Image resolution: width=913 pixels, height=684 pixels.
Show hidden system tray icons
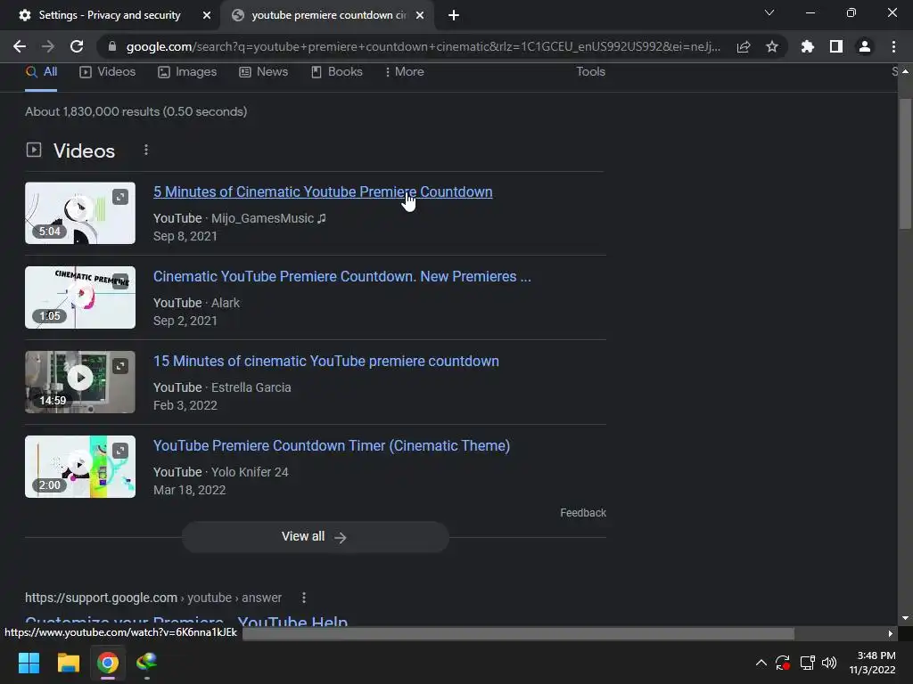(x=761, y=663)
